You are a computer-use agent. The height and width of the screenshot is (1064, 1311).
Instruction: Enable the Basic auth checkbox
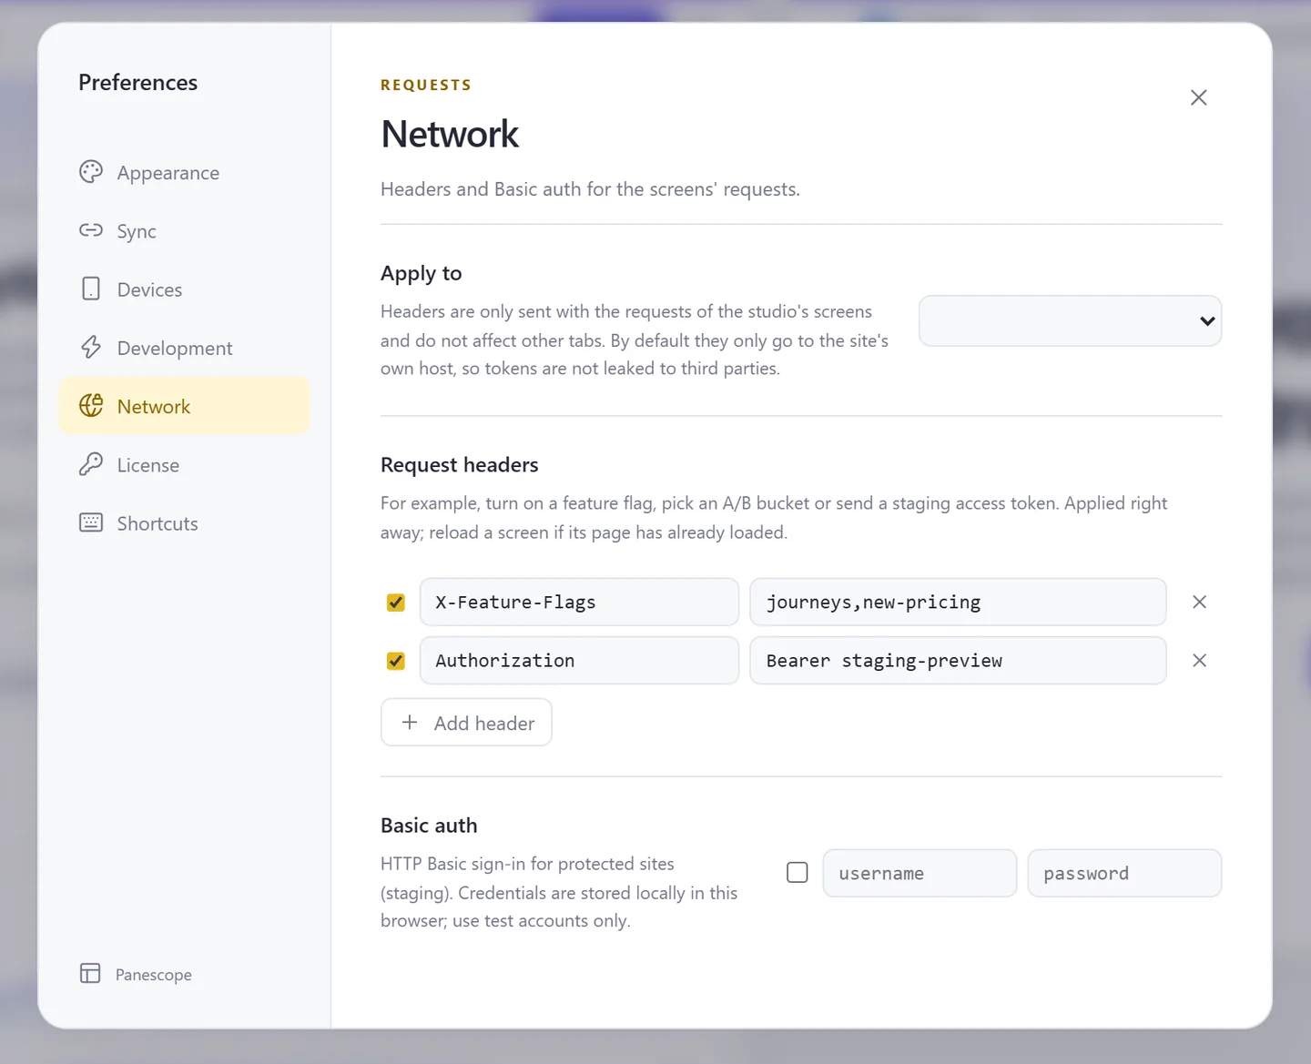(x=798, y=873)
